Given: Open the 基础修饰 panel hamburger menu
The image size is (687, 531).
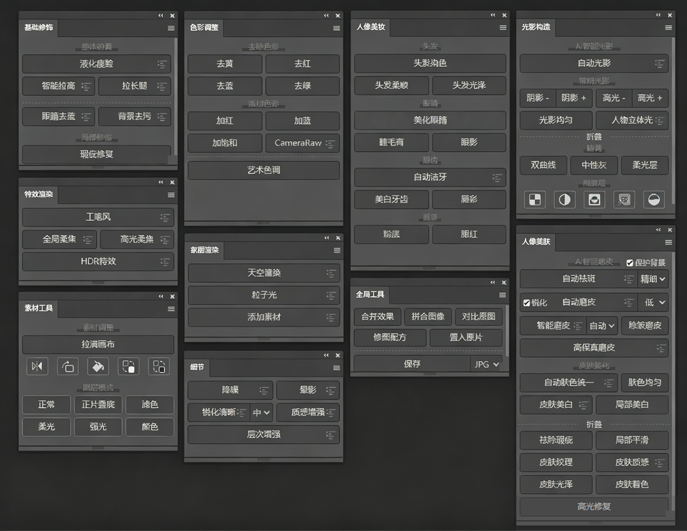Looking at the screenshot, I should point(171,27).
